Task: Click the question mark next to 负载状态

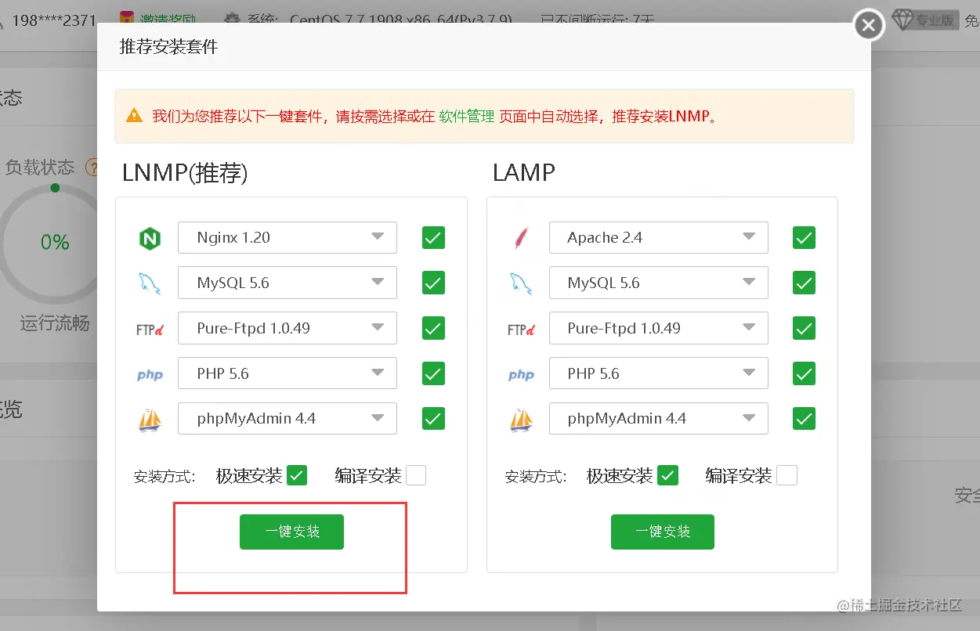Action: pos(92,168)
